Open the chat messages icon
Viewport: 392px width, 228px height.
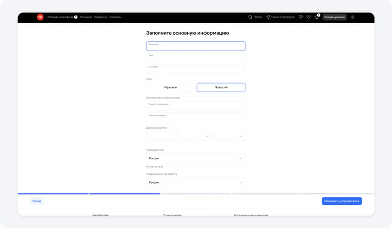click(301, 17)
